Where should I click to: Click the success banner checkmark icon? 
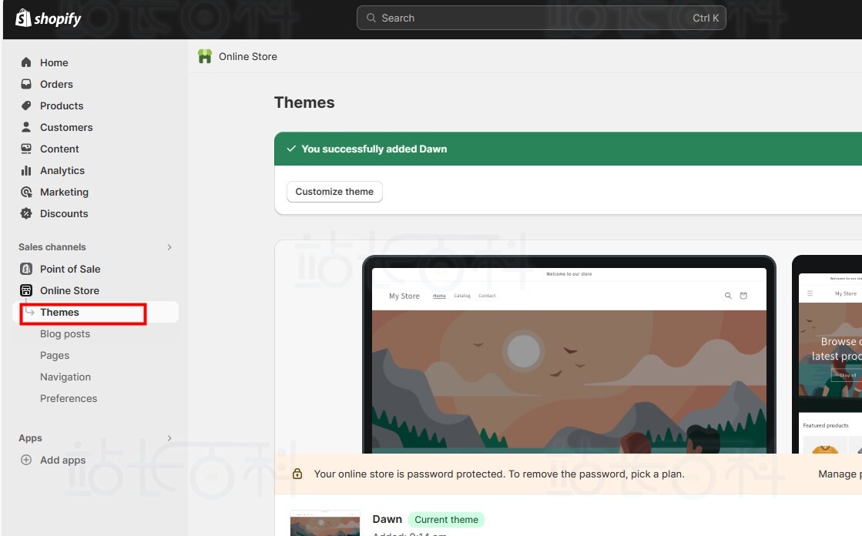click(291, 149)
